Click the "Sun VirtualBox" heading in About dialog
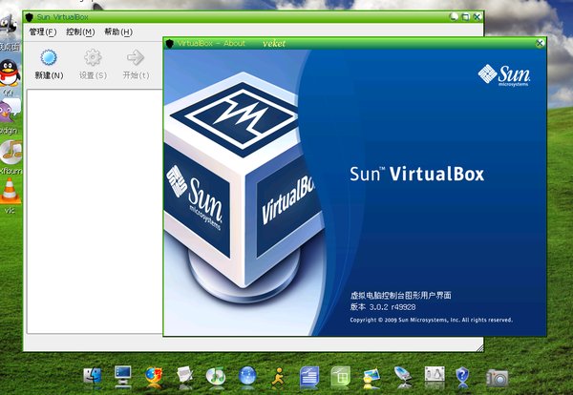The width and height of the screenshot is (573, 395). tap(417, 175)
